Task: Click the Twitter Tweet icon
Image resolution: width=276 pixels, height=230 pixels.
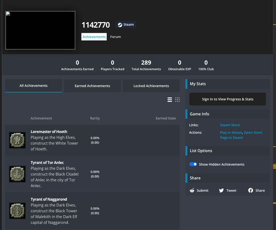Action: [x=221, y=190]
